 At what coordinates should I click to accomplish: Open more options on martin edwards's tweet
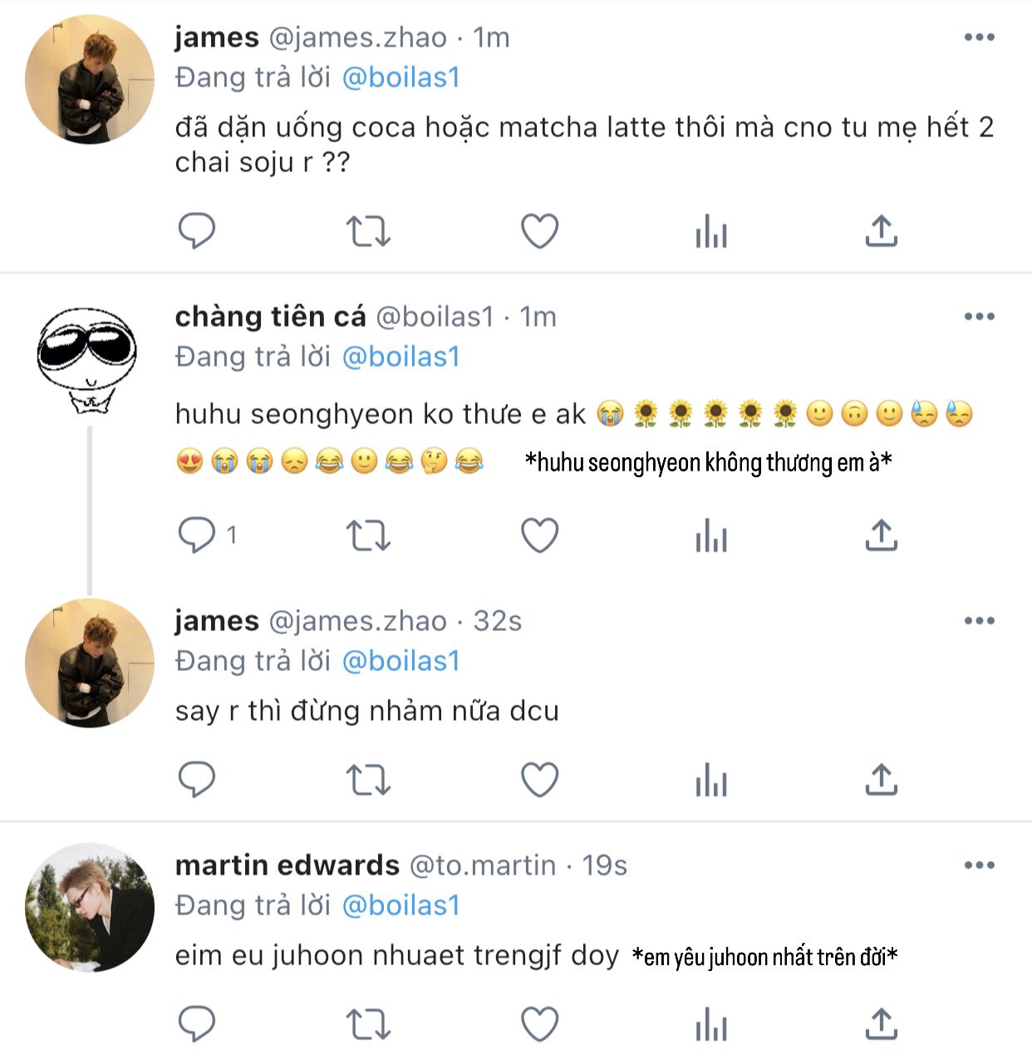[x=979, y=865]
